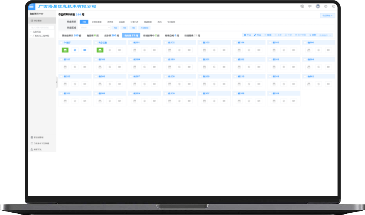The height and width of the screenshot is (215, 365).
Task: Select the first blue classroom type tab
Action: (x=84, y=22)
